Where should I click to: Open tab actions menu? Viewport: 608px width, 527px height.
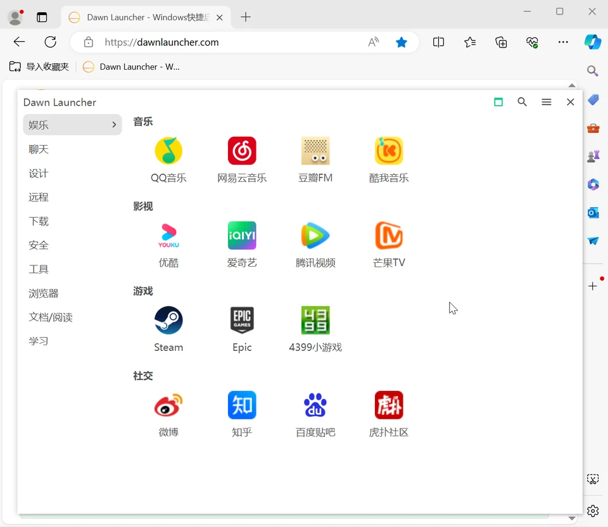click(x=42, y=17)
